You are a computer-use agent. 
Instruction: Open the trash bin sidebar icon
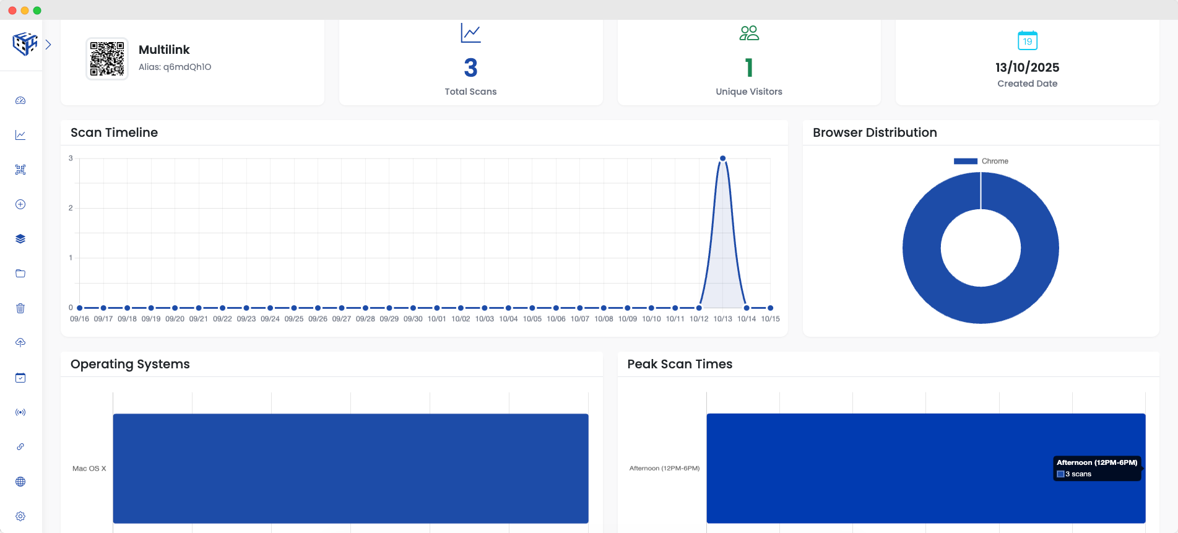pyautogui.click(x=20, y=308)
